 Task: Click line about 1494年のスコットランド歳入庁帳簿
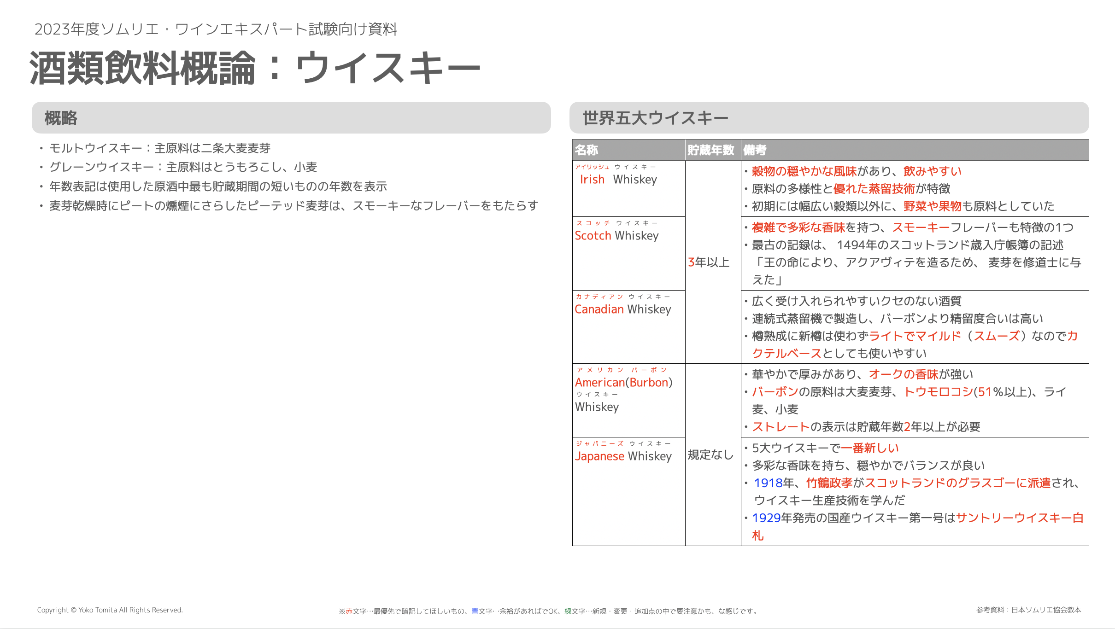pos(908,245)
